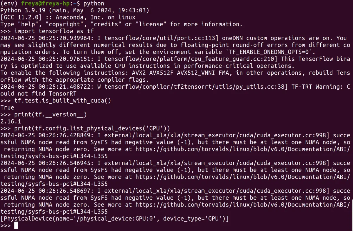This screenshot has width=353, height=231.
Task: Click the GCC 11.2.0 Anaconda line
Action: [68, 17]
